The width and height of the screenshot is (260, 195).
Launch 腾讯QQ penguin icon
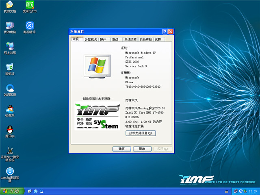click(10, 130)
